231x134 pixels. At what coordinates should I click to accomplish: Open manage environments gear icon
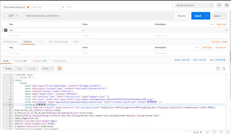227,5
